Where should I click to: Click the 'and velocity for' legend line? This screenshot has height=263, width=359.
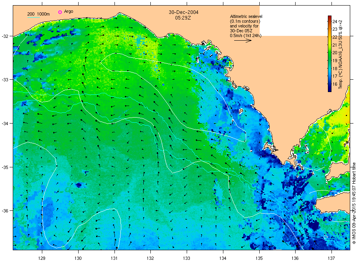coord(244,26)
